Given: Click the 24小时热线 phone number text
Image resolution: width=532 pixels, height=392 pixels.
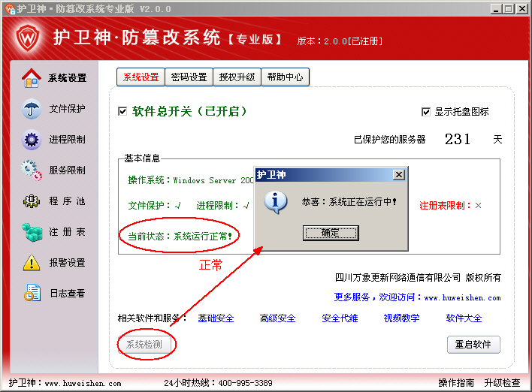Looking at the screenshot, I should pos(218,383).
